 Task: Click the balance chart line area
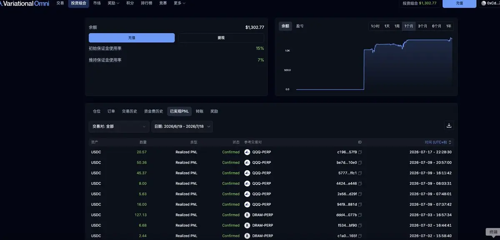[374, 64]
